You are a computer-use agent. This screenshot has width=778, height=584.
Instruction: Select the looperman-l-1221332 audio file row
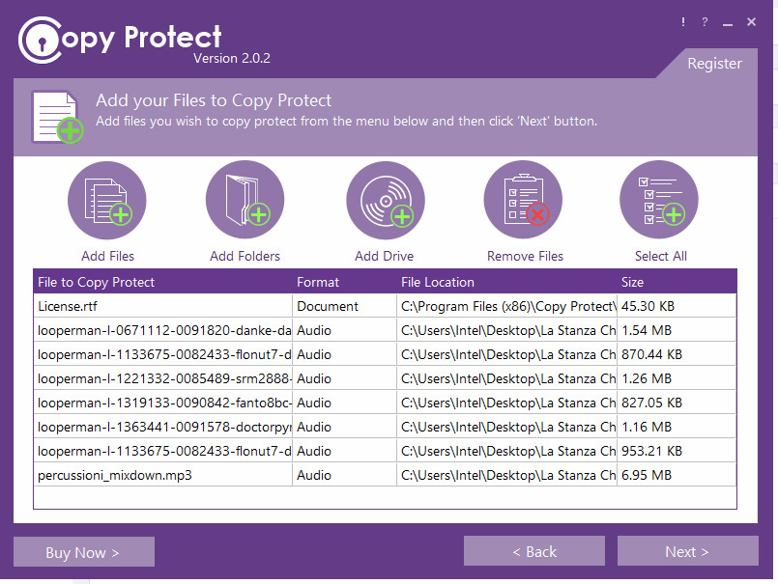tap(162, 378)
